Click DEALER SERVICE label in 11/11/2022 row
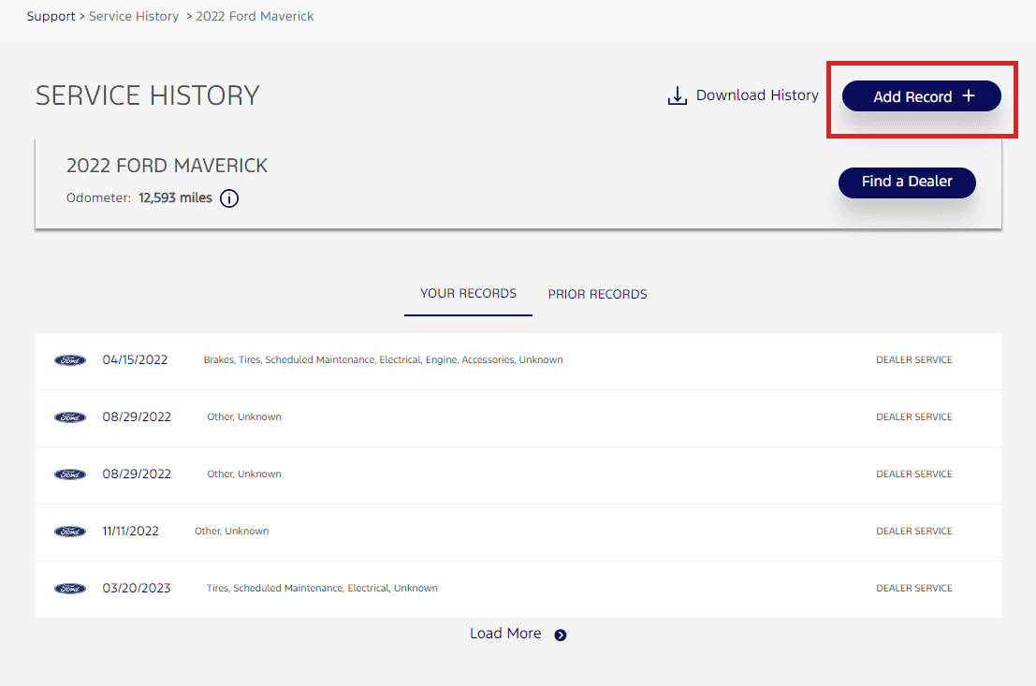1036x686 pixels. 913,532
